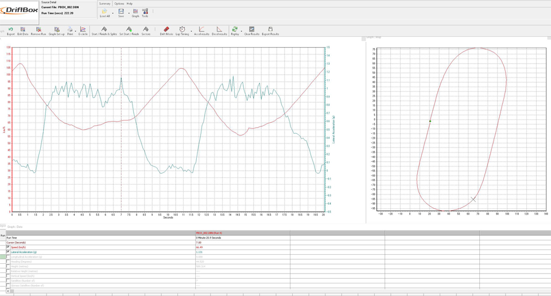Select the G-circle tool icon
The height and width of the screenshot is (296, 551).
coord(83,30)
